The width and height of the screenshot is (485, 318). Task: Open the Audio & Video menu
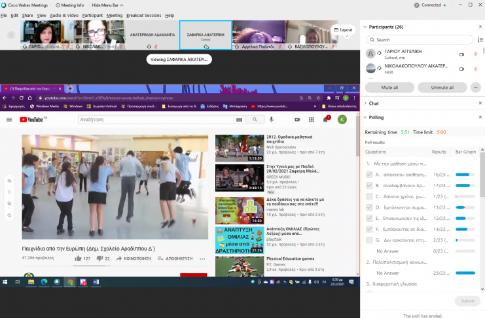(64, 15)
